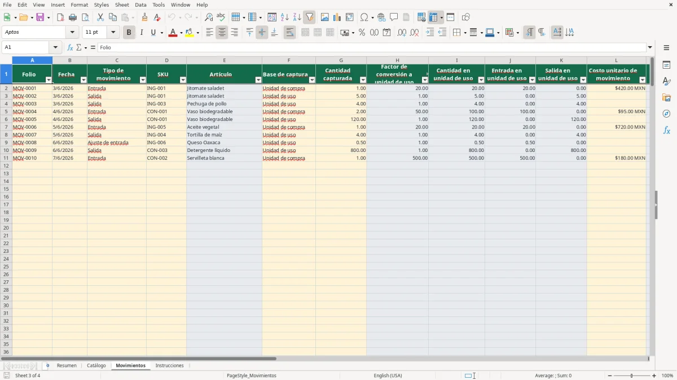Image resolution: width=677 pixels, height=380 pixels.
Task: Click the Save document icon
Action: point(40,17)
